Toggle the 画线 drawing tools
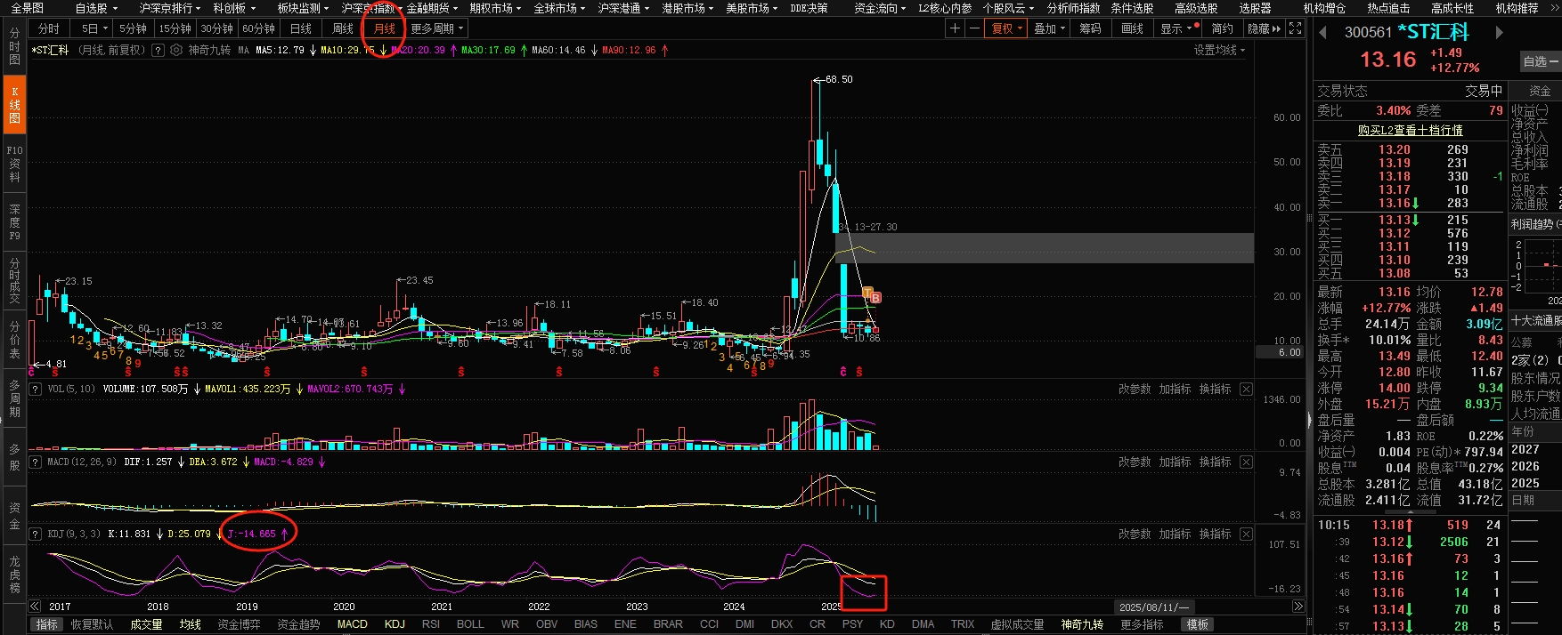This screenshot has height=635, width=1562. pos(1132,28)
